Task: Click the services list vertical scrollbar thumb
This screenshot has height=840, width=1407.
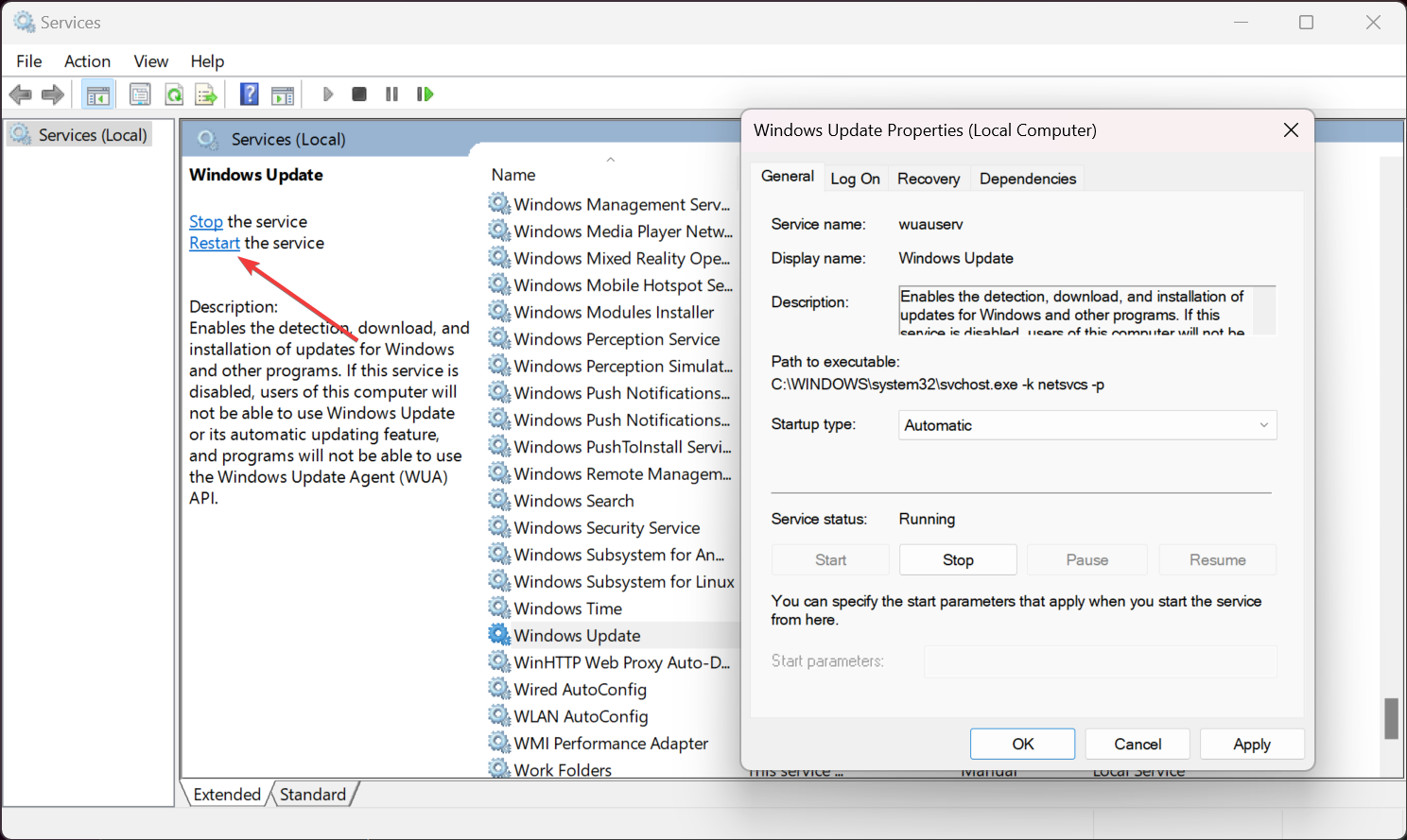Action: 1391,719
